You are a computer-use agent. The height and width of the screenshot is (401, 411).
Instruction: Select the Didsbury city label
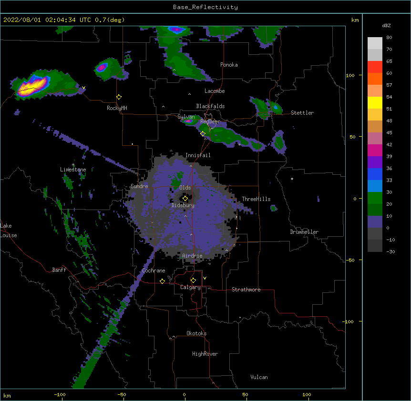tap(183, 205)
